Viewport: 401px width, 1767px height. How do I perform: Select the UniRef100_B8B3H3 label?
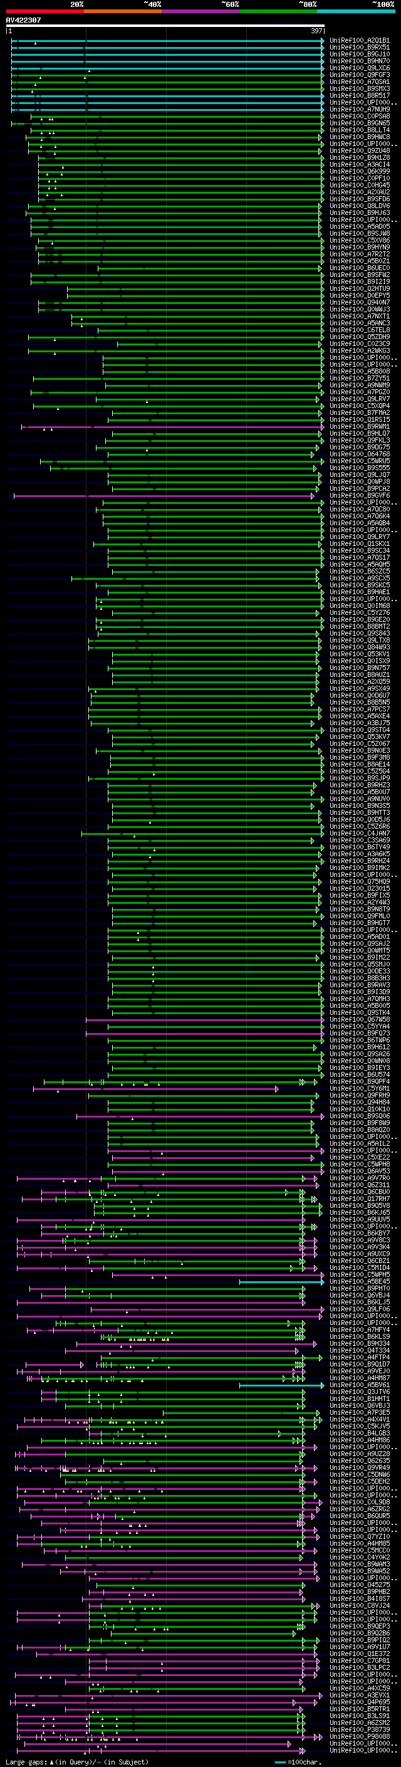click(x=360, y=978)
